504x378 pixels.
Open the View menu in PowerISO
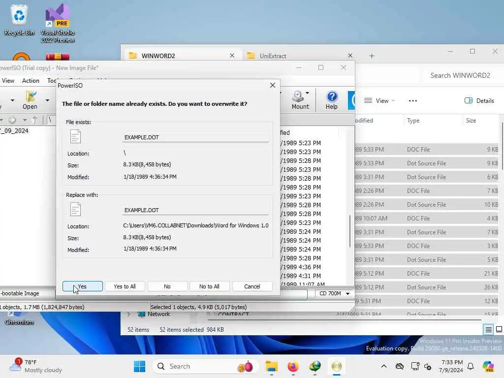tap(8, 81)
